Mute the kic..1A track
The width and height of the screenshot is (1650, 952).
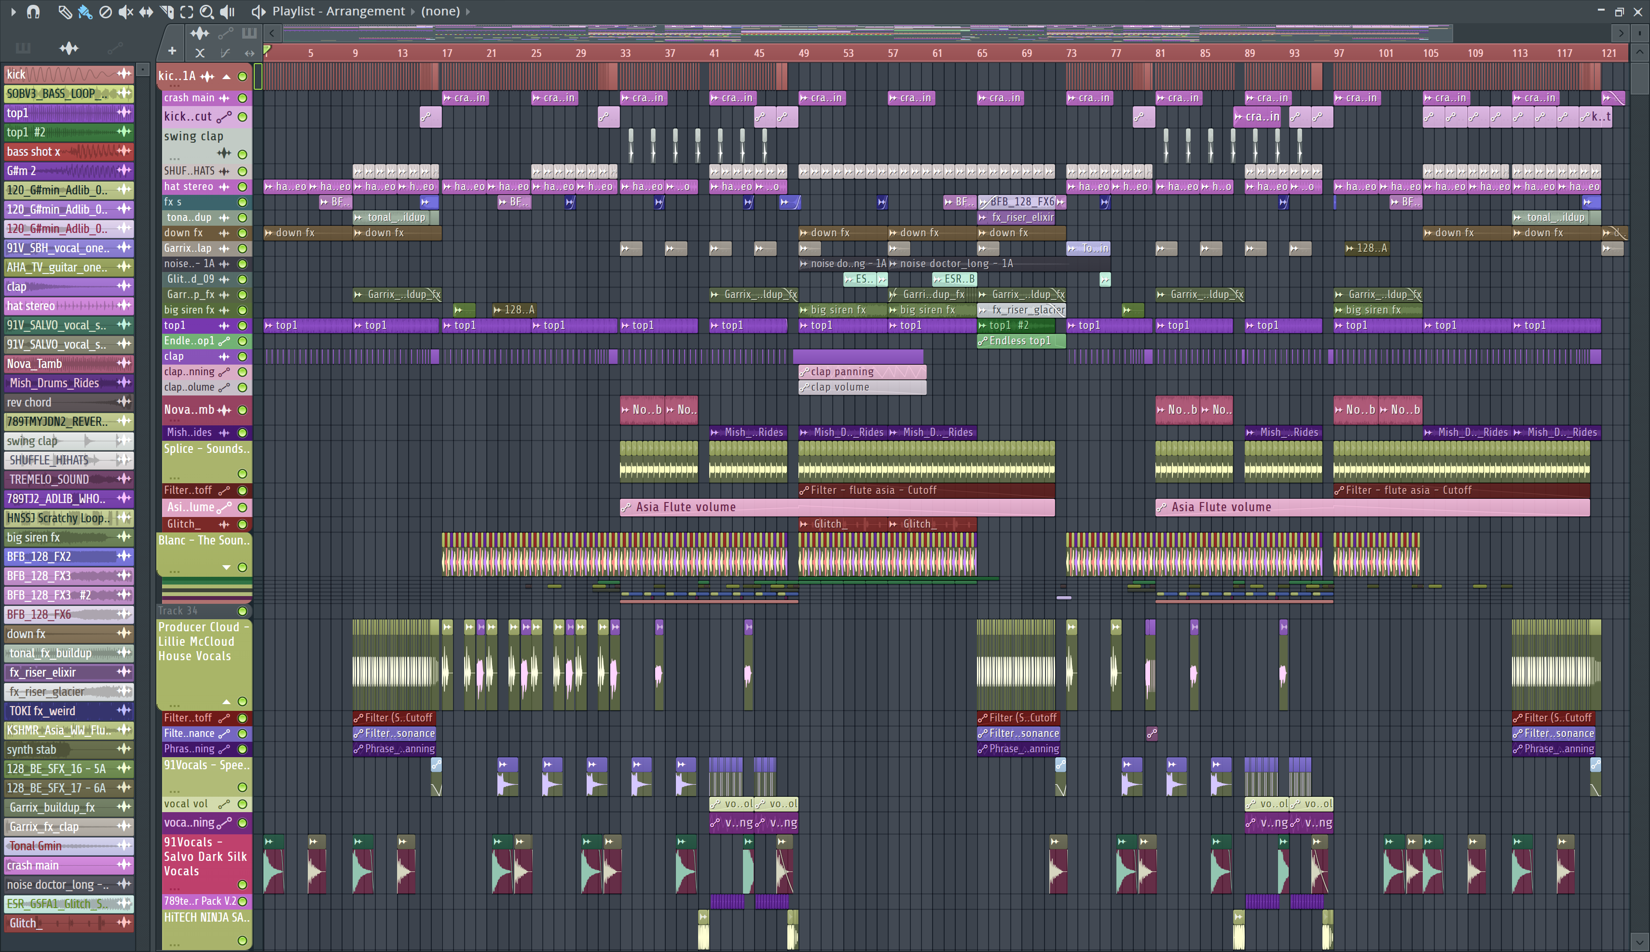(243, 77)
